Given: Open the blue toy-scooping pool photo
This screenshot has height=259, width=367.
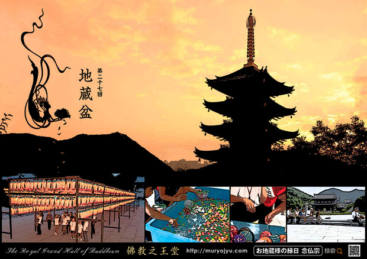Looking at the screenshot, I should (x=187, y=214).
